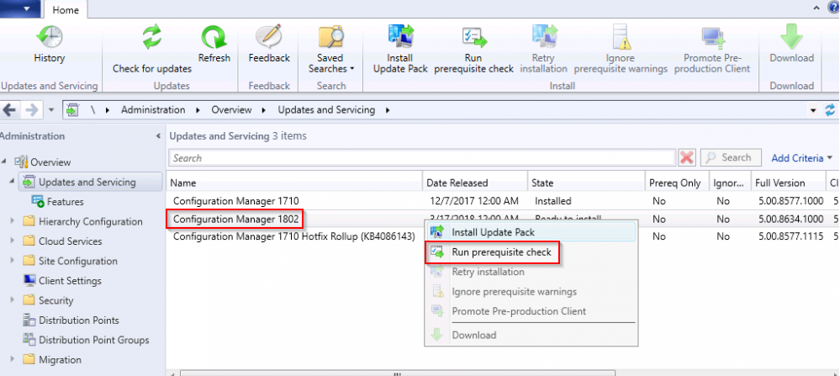Choose Run prerequisite check from context menu

coord(531,252)
